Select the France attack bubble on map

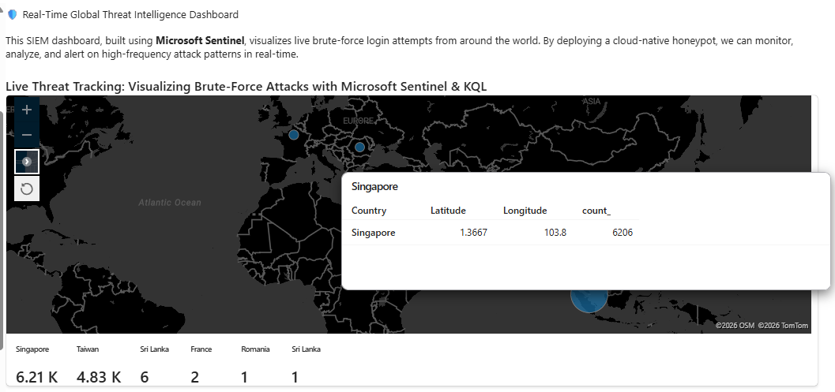(x=293, y=135)
